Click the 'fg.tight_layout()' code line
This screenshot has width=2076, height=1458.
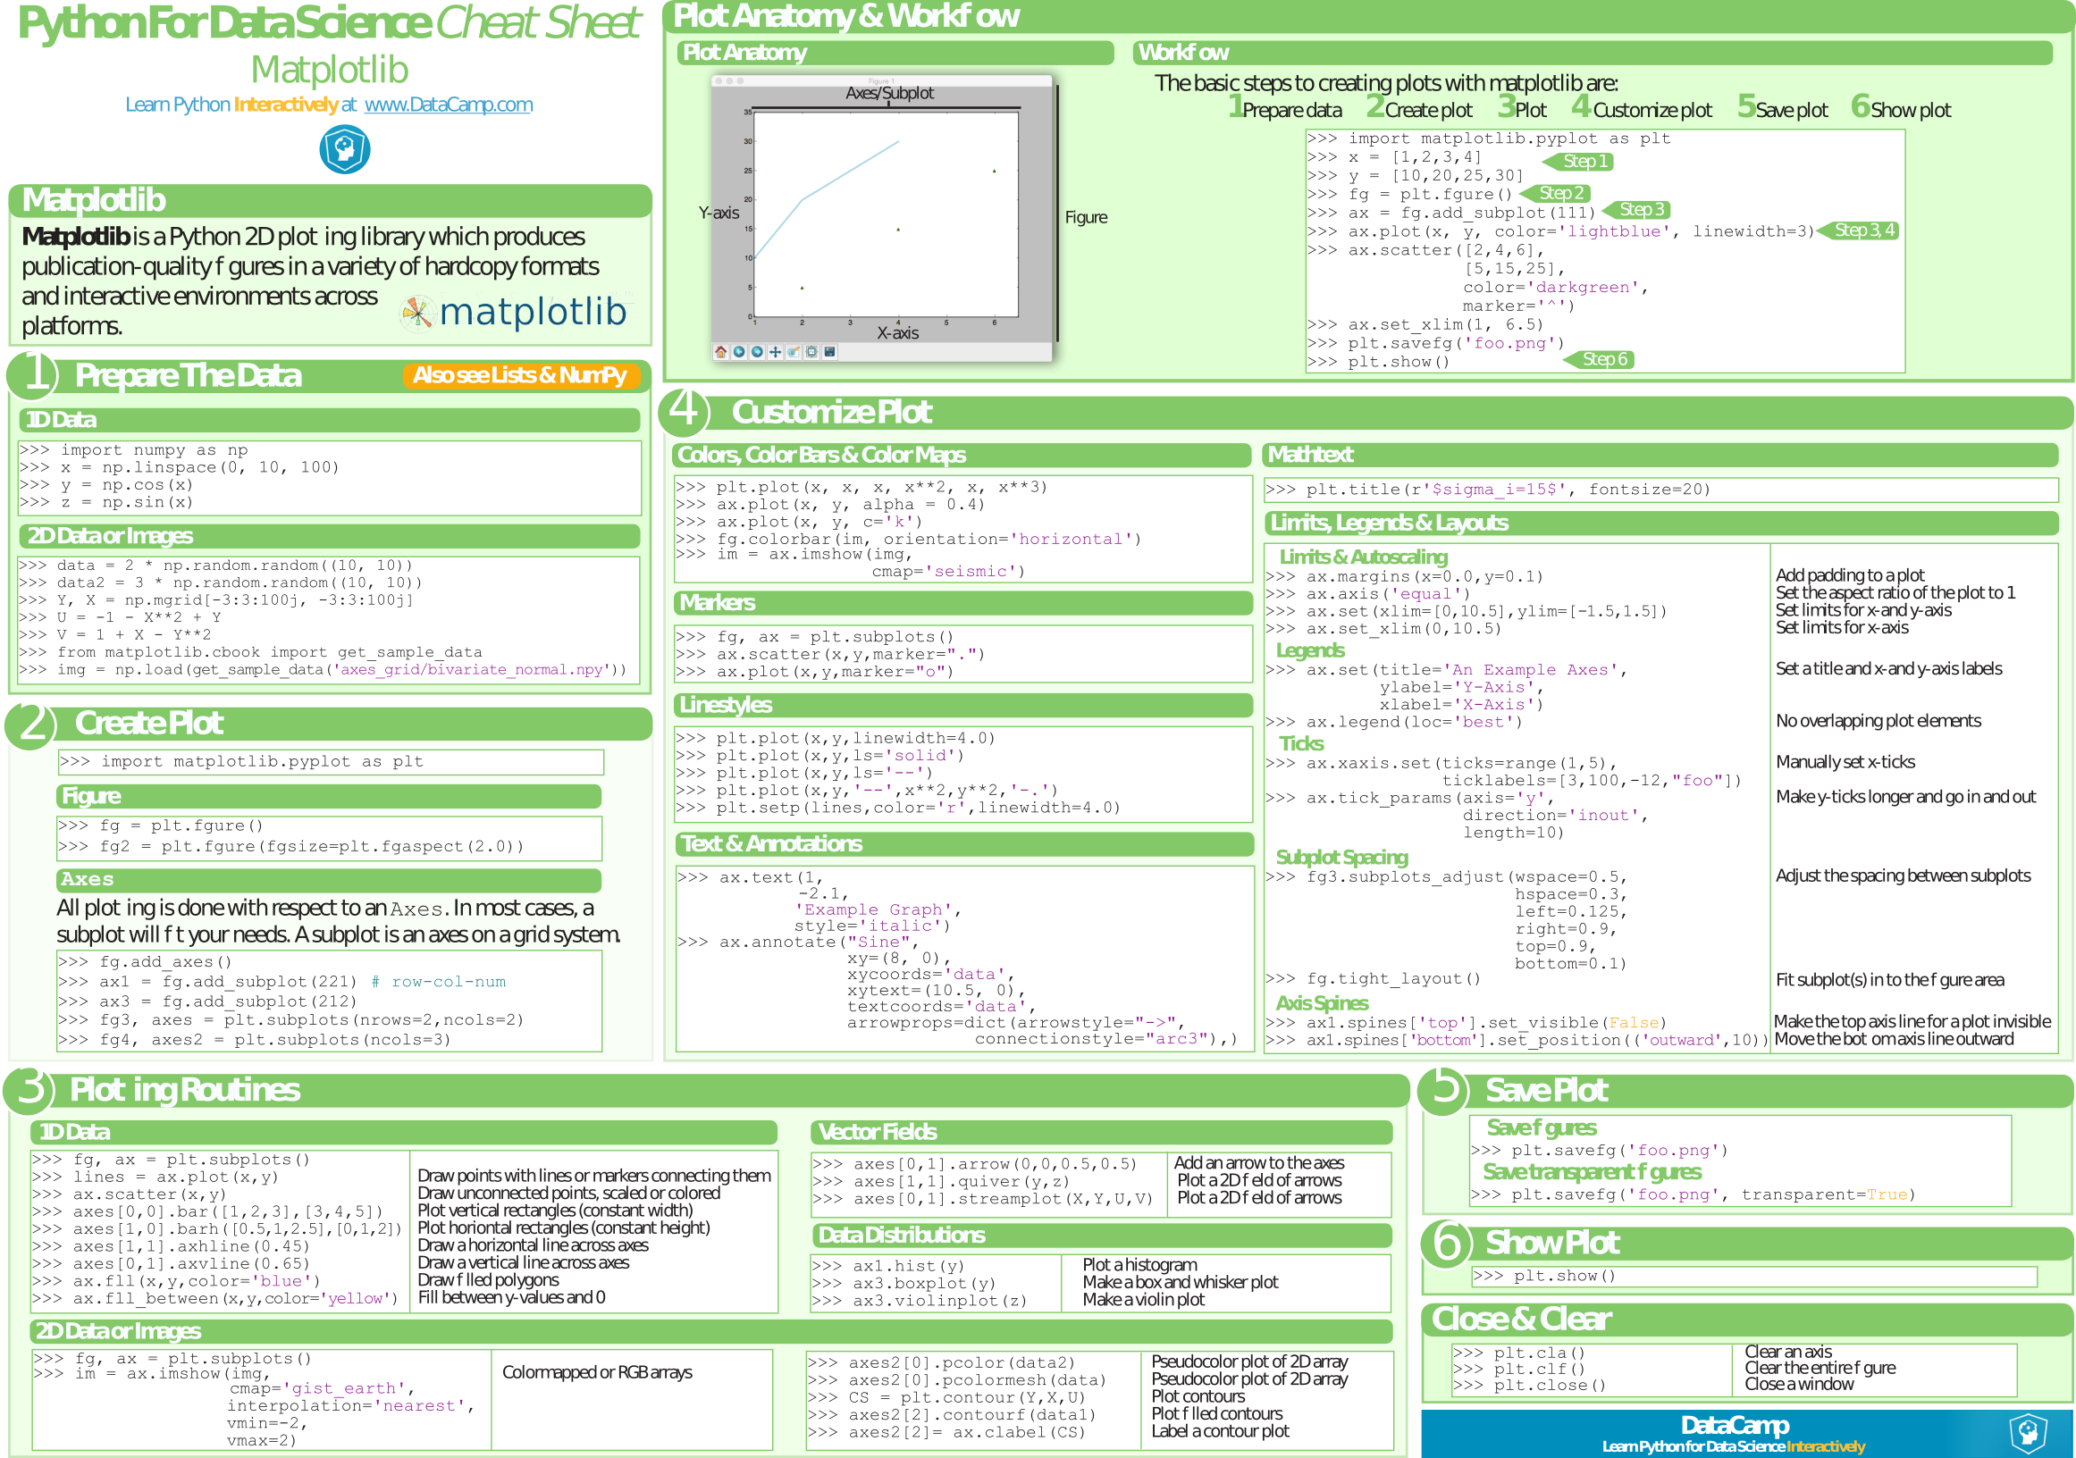(1374, 979)
